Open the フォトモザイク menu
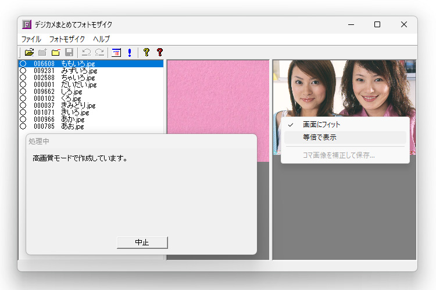436x290 pixels. [67, 39]
